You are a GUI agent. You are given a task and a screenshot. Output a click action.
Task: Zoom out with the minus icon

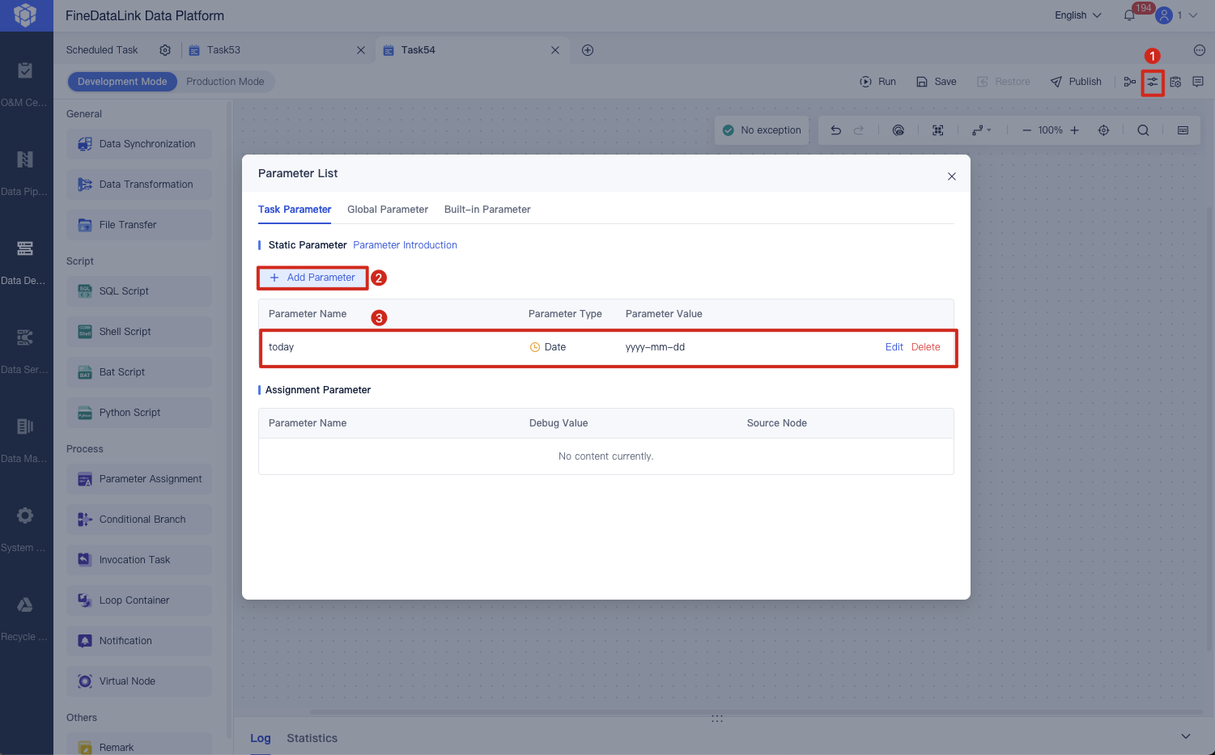(x=1026, y=130)
